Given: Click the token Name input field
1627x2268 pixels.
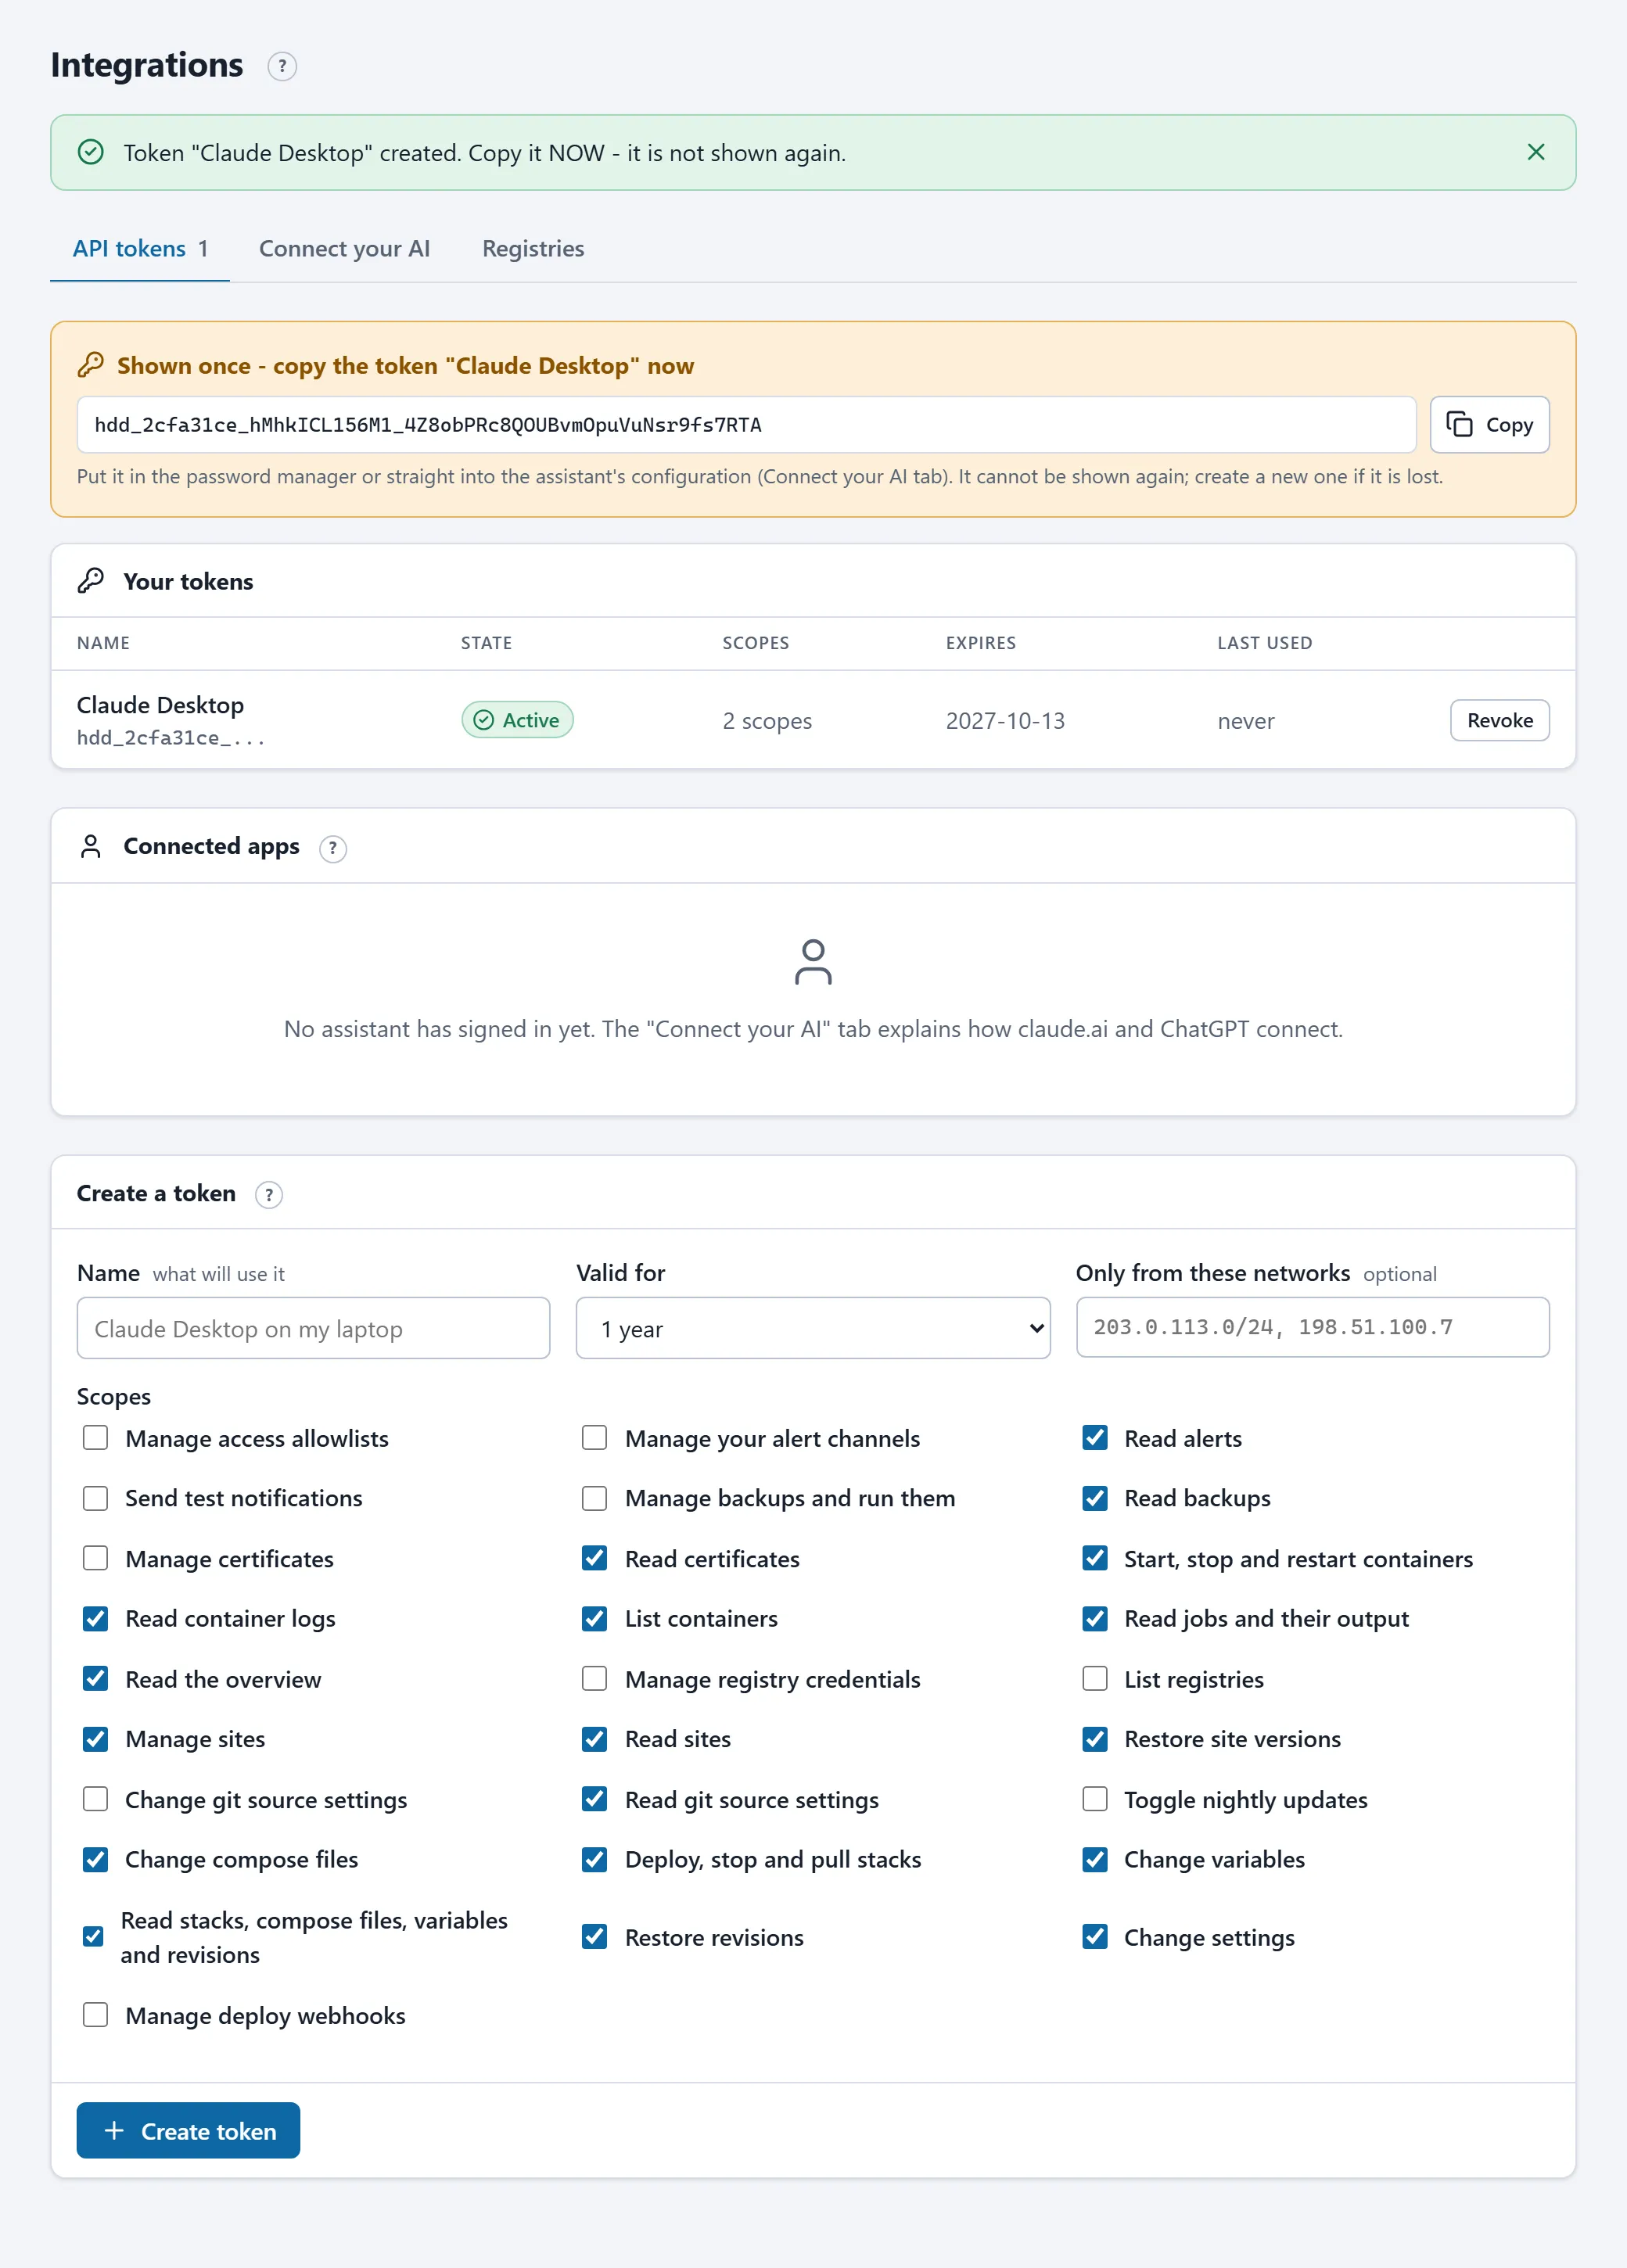Looking at the screenshot, I should (x=313, y=1328).
